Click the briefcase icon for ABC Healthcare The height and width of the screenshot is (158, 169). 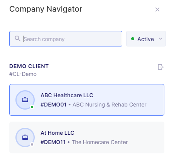pos(25,100)
